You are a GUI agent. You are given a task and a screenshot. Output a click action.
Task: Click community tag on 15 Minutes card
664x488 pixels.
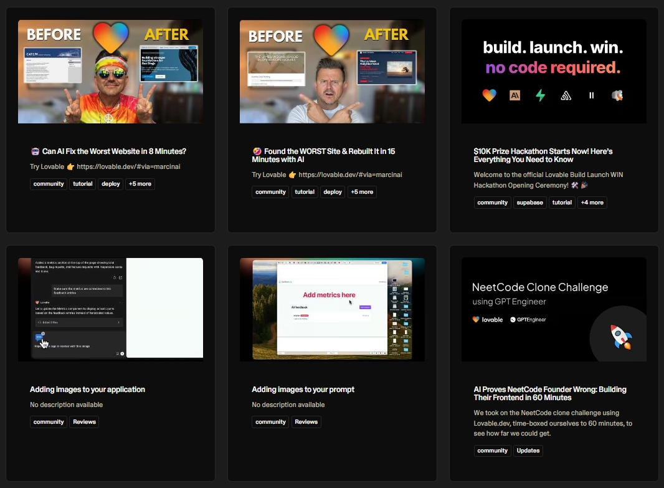pos(270,192)
